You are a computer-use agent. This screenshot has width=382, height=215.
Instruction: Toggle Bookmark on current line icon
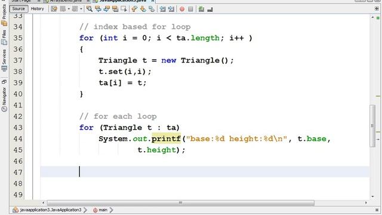(152, 9)
